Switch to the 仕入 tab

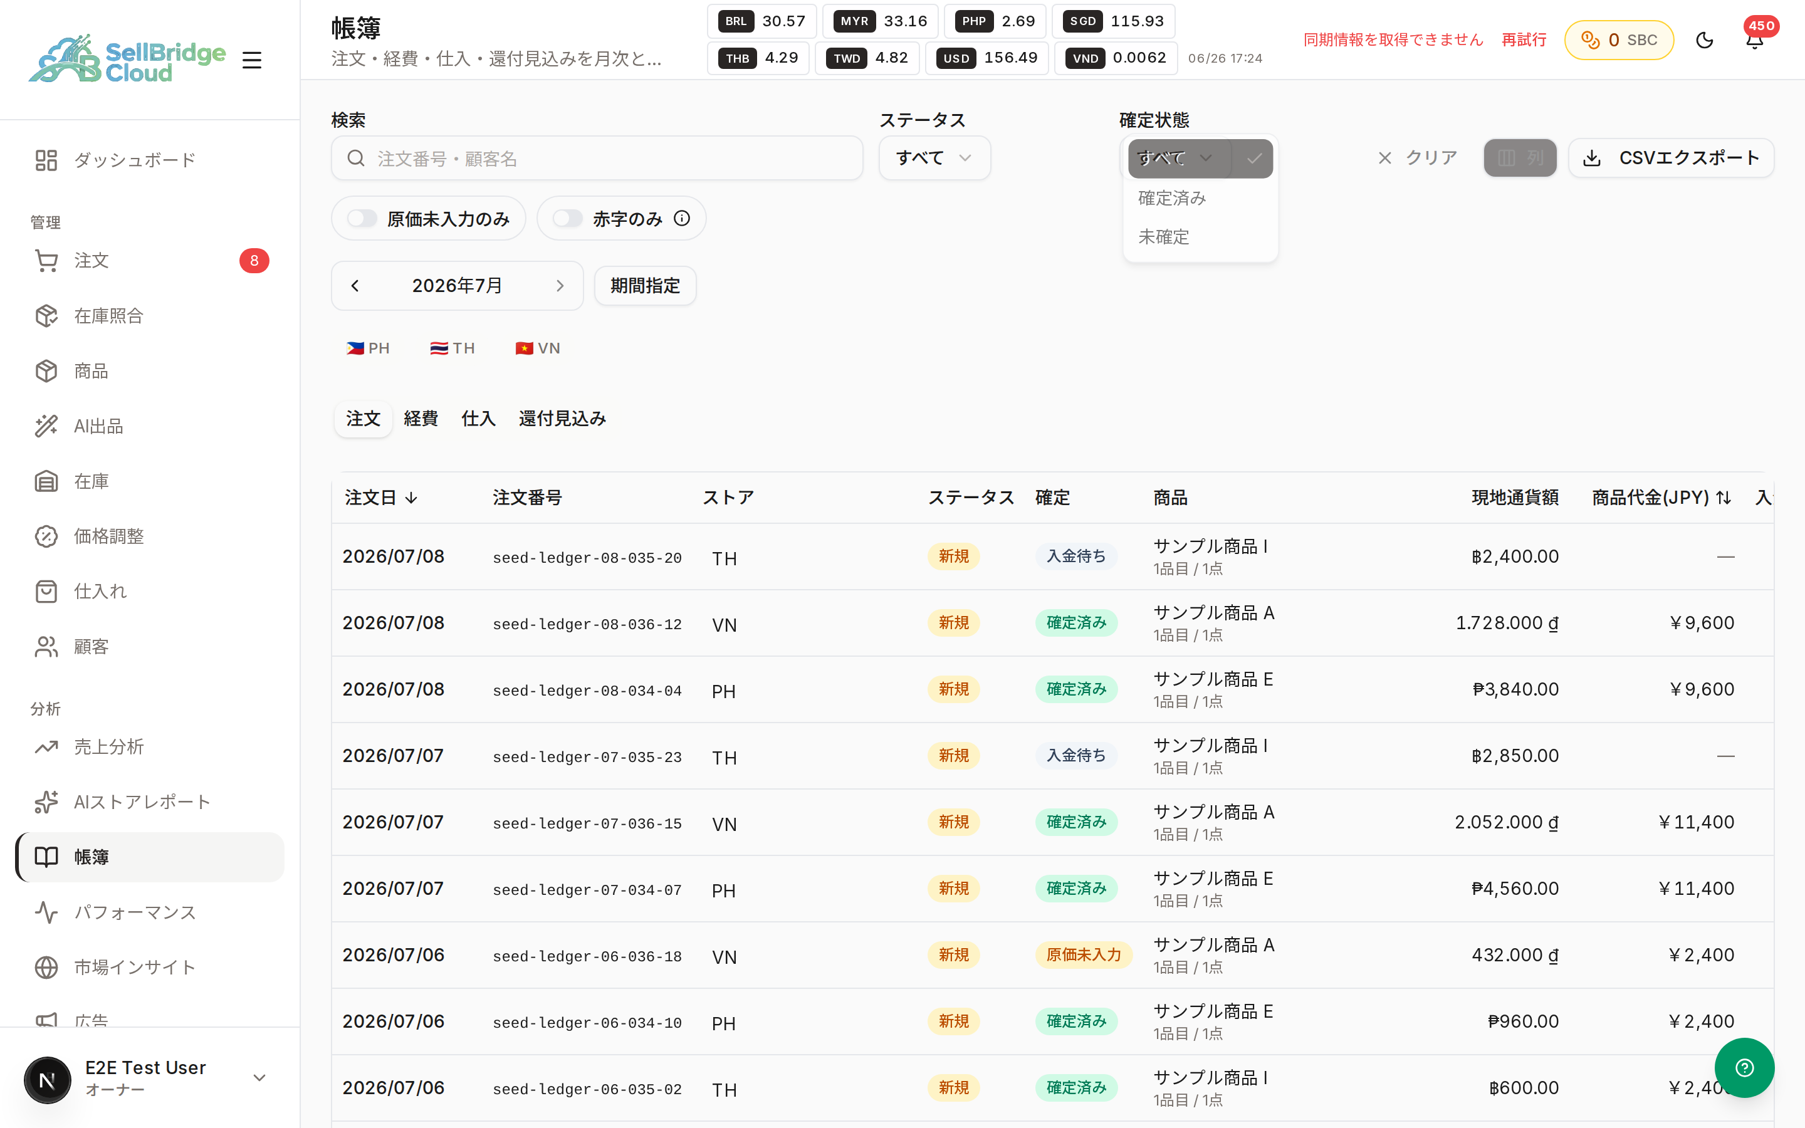coord(478,419)
